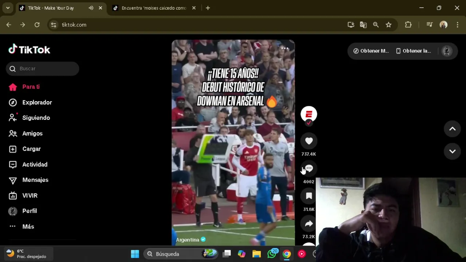The width and height of the screenshot is (466, 262).
Task: Open File Explorer from taskbar
Action: coord(257,254)
